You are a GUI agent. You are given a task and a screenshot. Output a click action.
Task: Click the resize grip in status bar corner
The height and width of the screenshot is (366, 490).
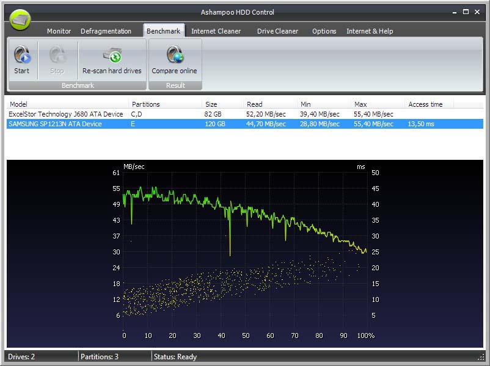pos(481,357)
